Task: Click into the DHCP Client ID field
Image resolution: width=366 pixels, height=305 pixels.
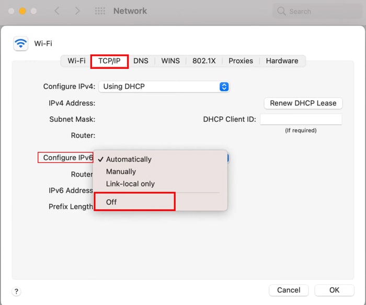Action: (301, 120)
